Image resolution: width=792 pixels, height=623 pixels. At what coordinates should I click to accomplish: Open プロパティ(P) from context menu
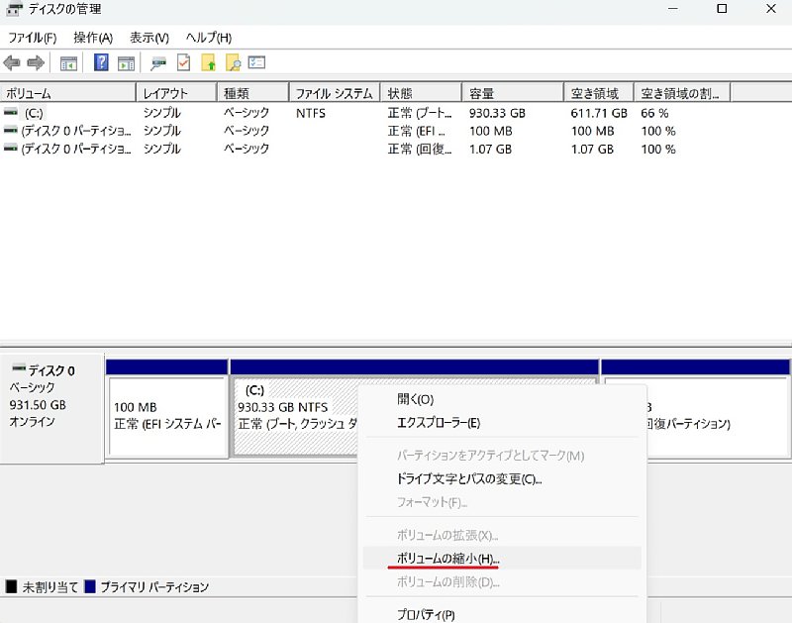(426, 614)
